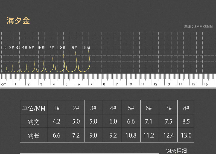
Task: Click the 7.5 value in the 钩宽 row
Action: coord(169,121)
